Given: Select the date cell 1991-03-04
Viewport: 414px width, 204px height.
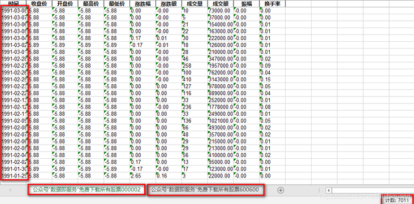Looking at the screenshot, I should tap(14, 38).
